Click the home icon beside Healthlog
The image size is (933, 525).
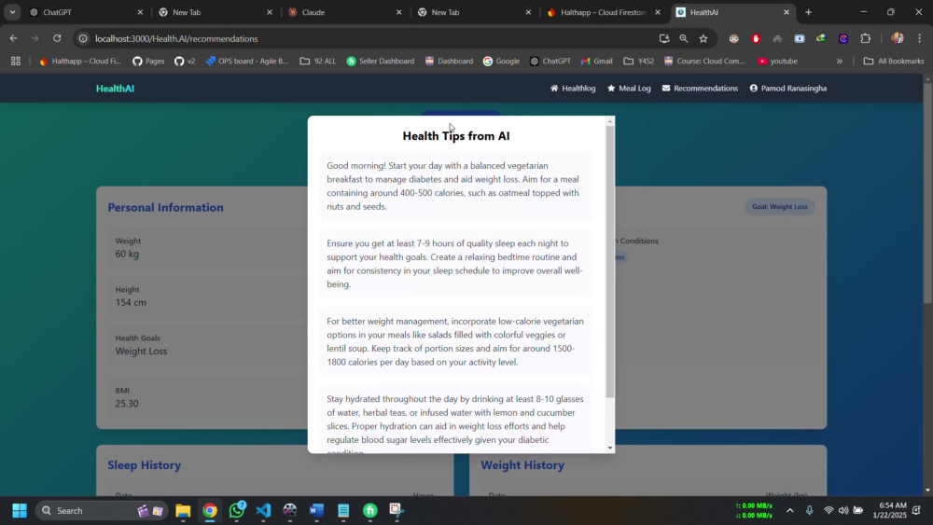(x=554, y=88)
